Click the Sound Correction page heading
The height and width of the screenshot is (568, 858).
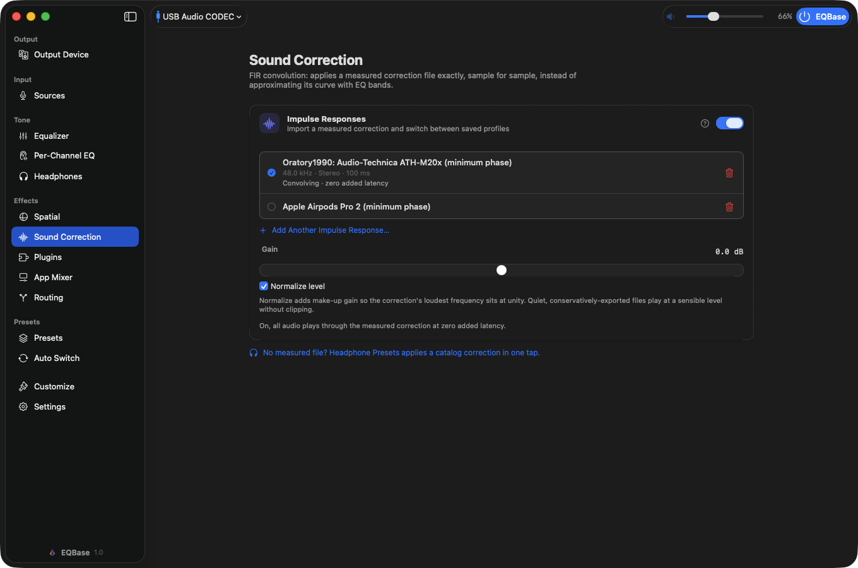(306, 61)
